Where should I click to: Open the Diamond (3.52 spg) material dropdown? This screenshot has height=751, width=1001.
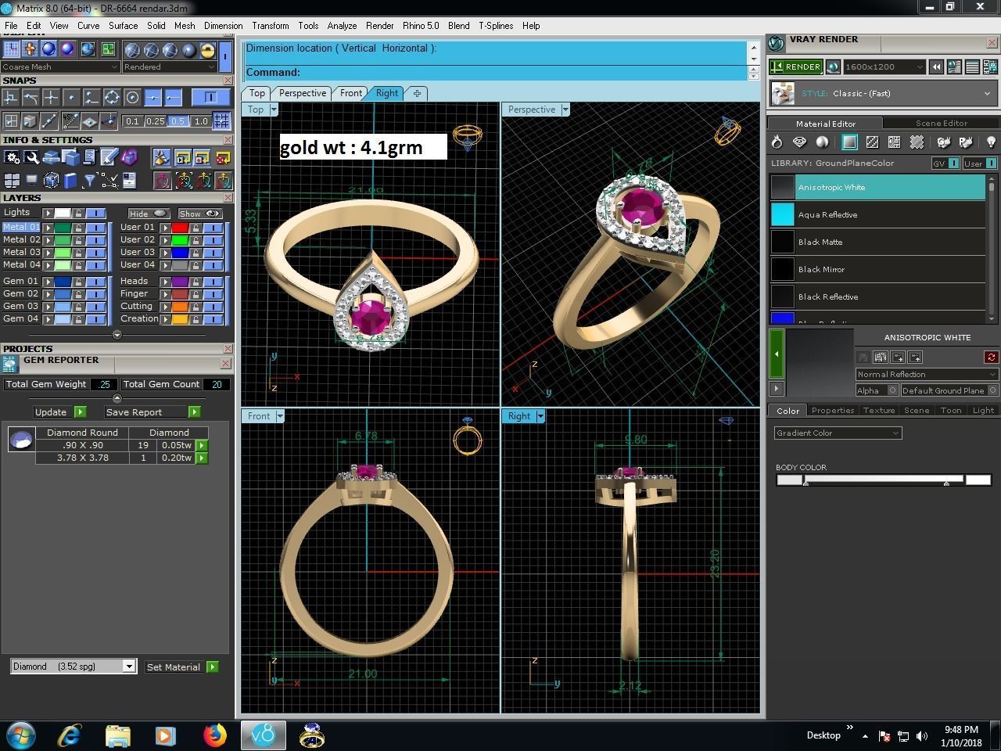coord(74,667)
